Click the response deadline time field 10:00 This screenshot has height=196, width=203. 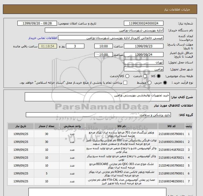point(104,46)
